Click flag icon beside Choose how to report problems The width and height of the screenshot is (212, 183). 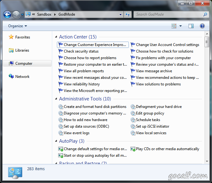click(x=61, y=58)
